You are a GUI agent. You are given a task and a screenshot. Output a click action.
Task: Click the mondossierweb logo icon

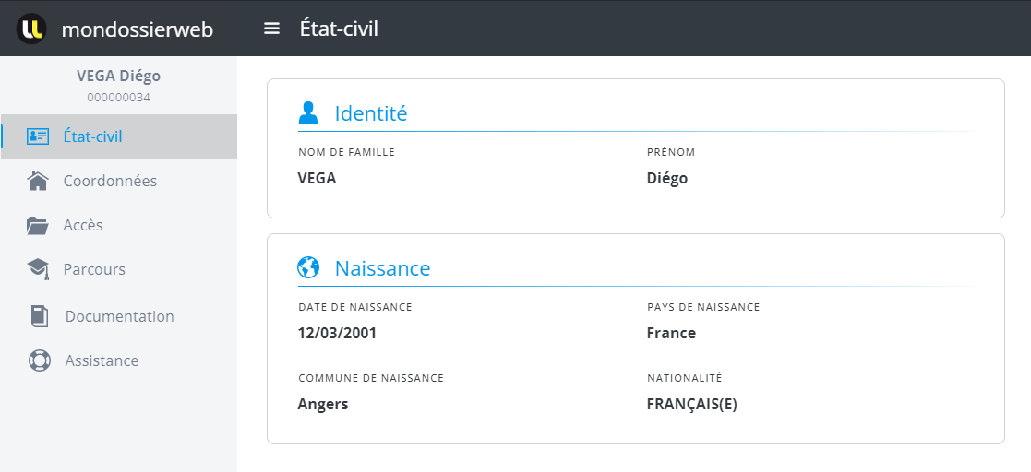31,29
